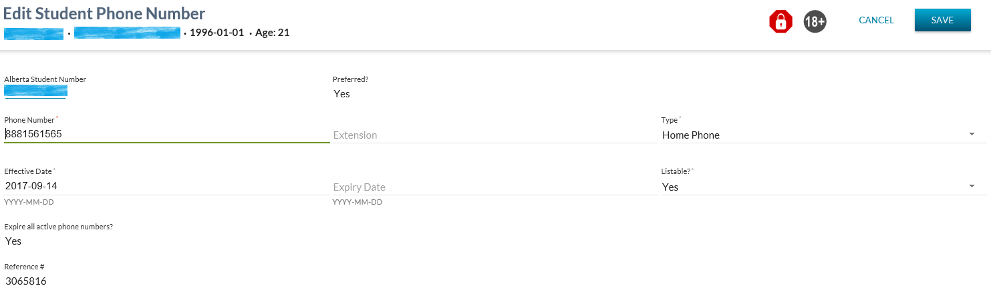Select the Effective Date field
Image resolution: width=991 pixels, height=294 pixels.
coord(166,187)
